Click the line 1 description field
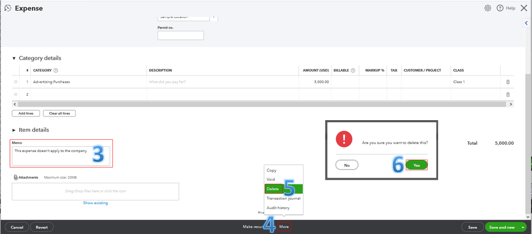Screen dimensions: 532x234 pyautogui.click(x=222, y=82)
